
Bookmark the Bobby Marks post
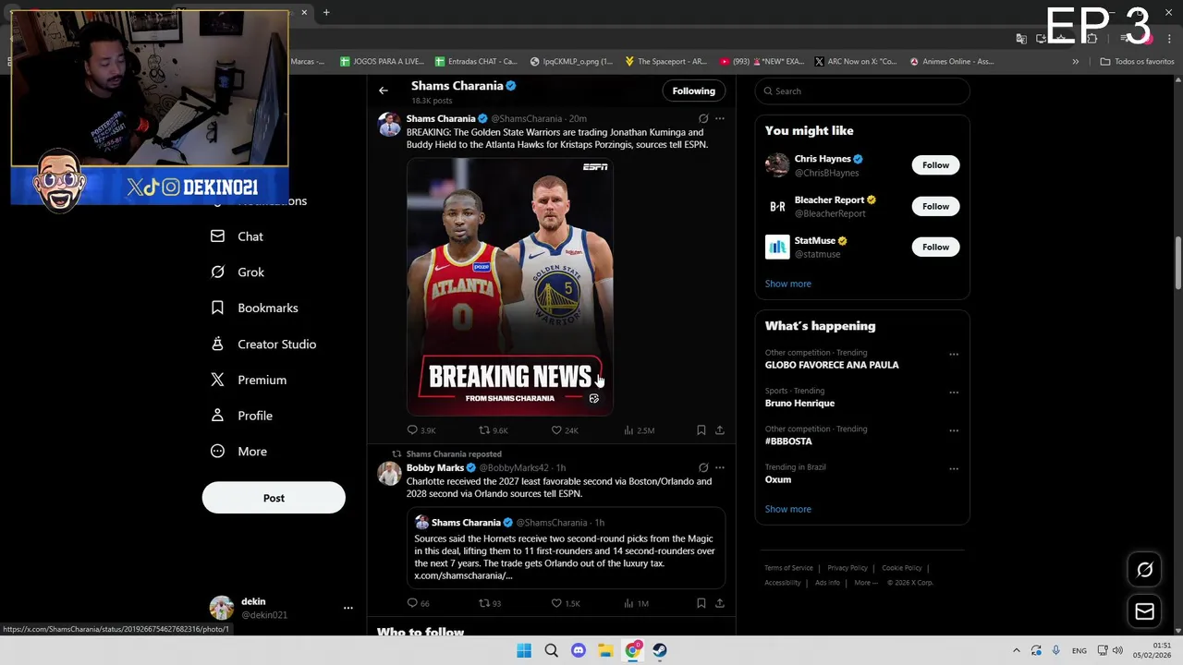[701, 603]
